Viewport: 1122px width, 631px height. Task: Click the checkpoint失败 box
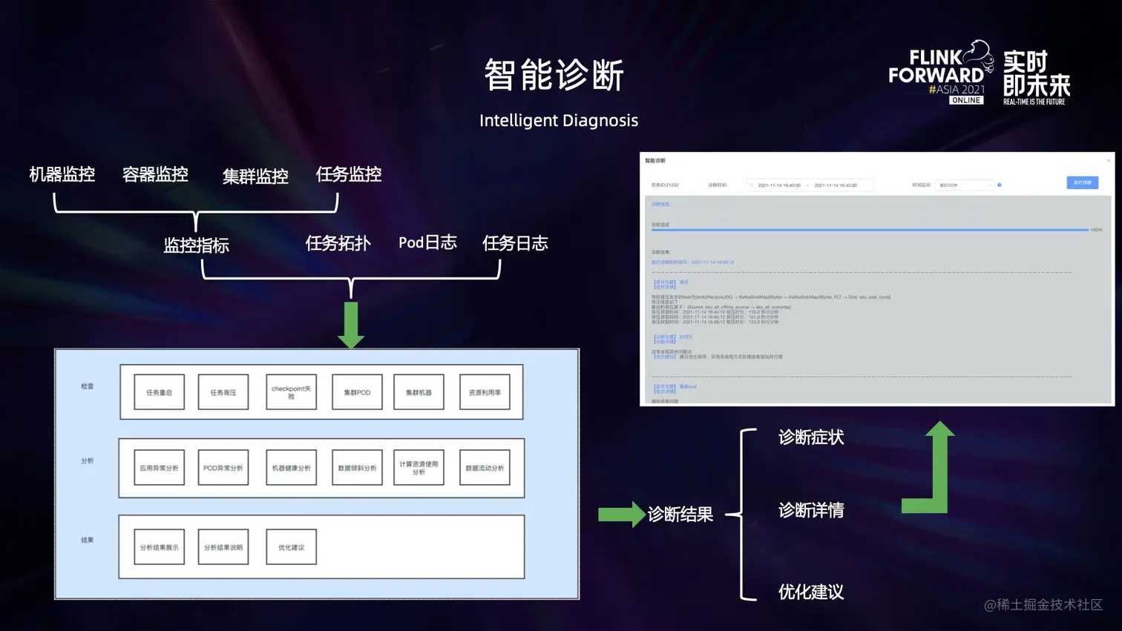coord(291,392)
